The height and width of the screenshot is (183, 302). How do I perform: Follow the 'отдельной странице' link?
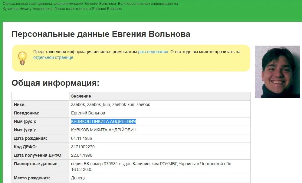point(53,57)
